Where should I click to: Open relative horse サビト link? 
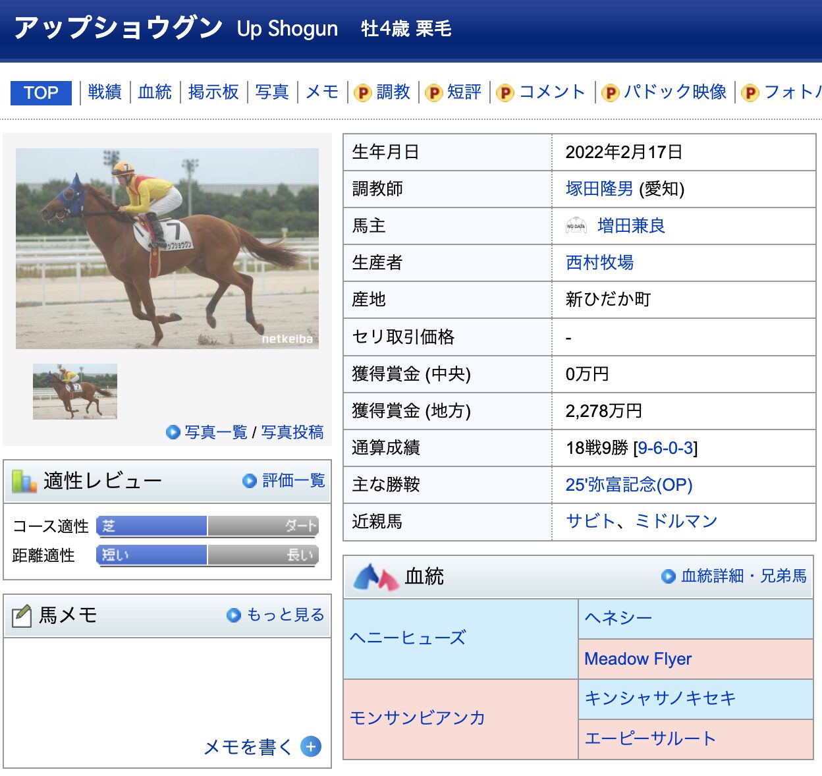coord(591,522)
